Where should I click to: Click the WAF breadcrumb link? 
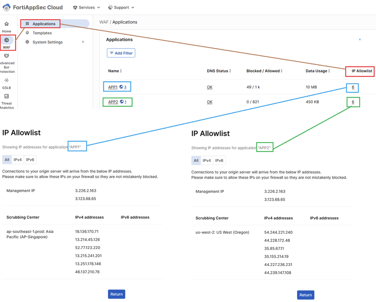click(x=104, y=22)
